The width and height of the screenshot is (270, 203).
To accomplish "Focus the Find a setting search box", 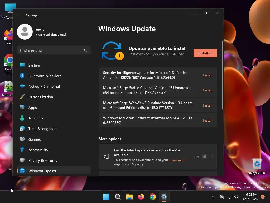I will [54, 50].
